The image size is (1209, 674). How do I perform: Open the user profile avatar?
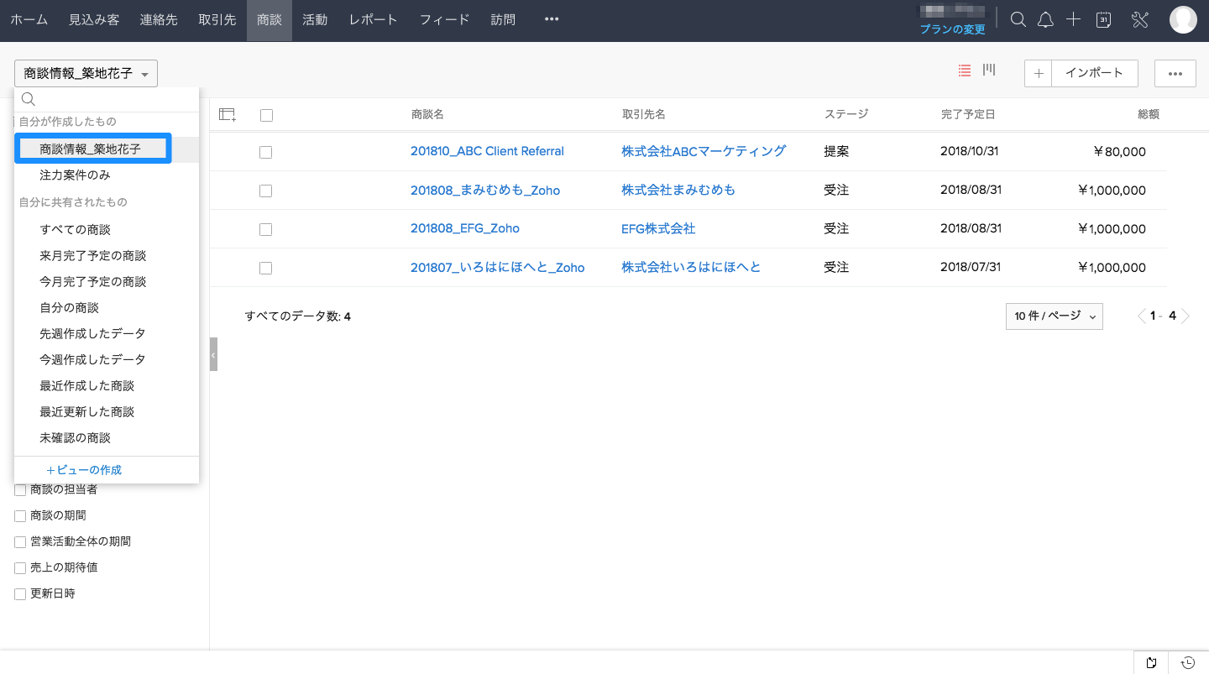[x=1183, y=20]
